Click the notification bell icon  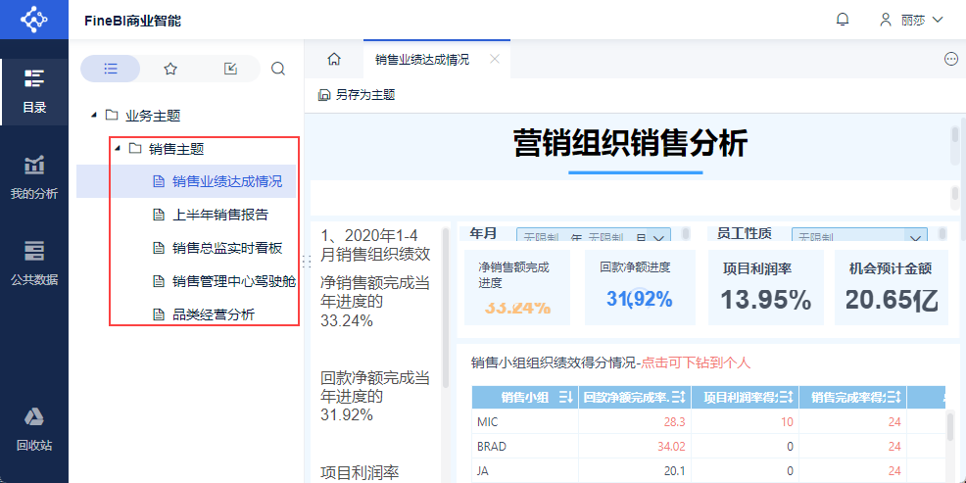point(843,20)
